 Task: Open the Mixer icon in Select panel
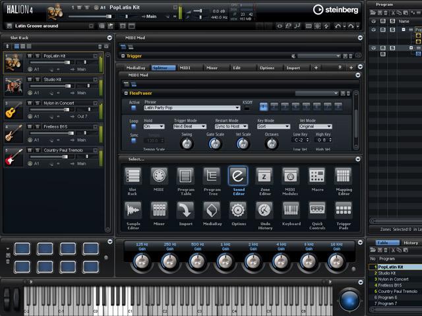(159, 210)
